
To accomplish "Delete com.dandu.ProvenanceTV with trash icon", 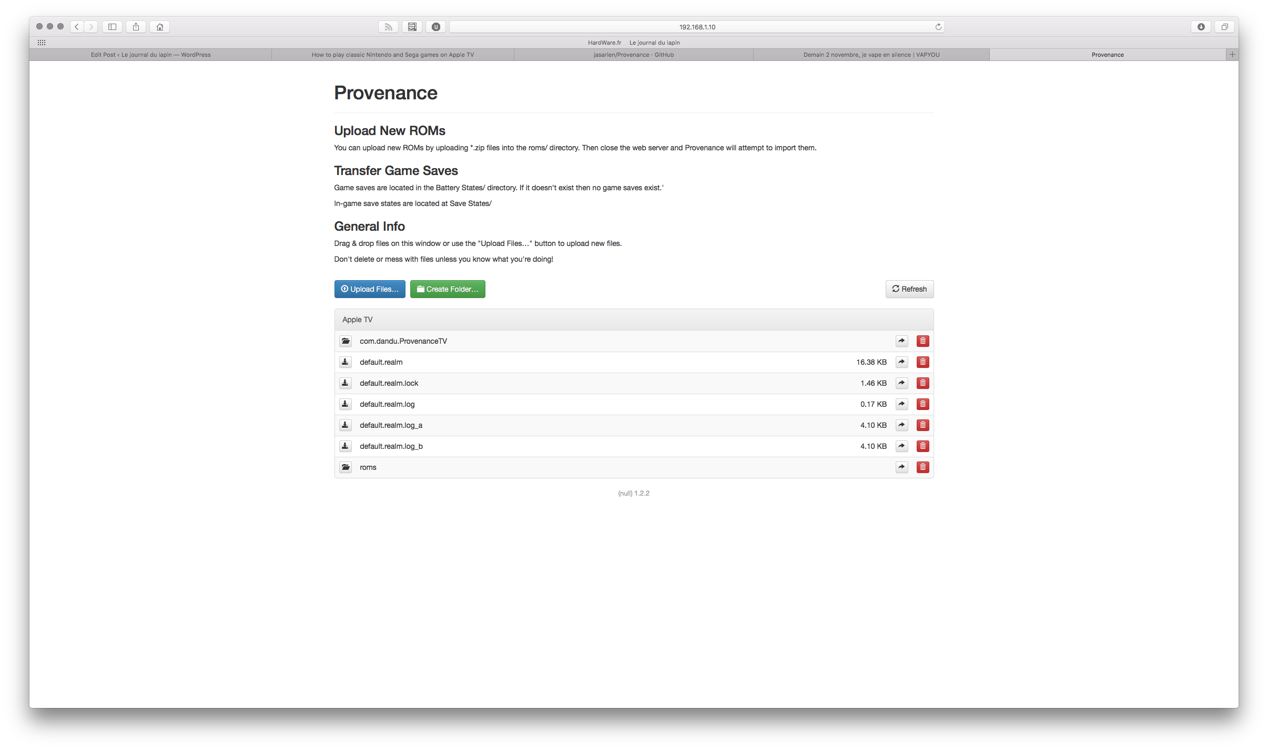I will tap(922, 341).
